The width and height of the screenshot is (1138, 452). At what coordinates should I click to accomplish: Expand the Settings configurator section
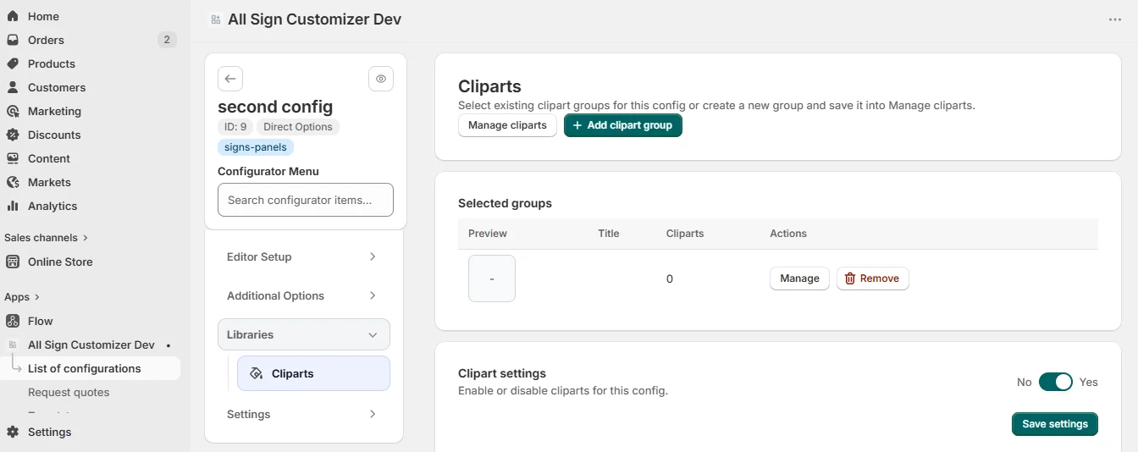click(304, 414)
